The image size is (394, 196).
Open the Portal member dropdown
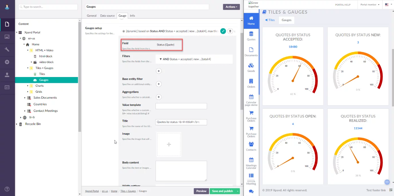(x=370, y=5)
